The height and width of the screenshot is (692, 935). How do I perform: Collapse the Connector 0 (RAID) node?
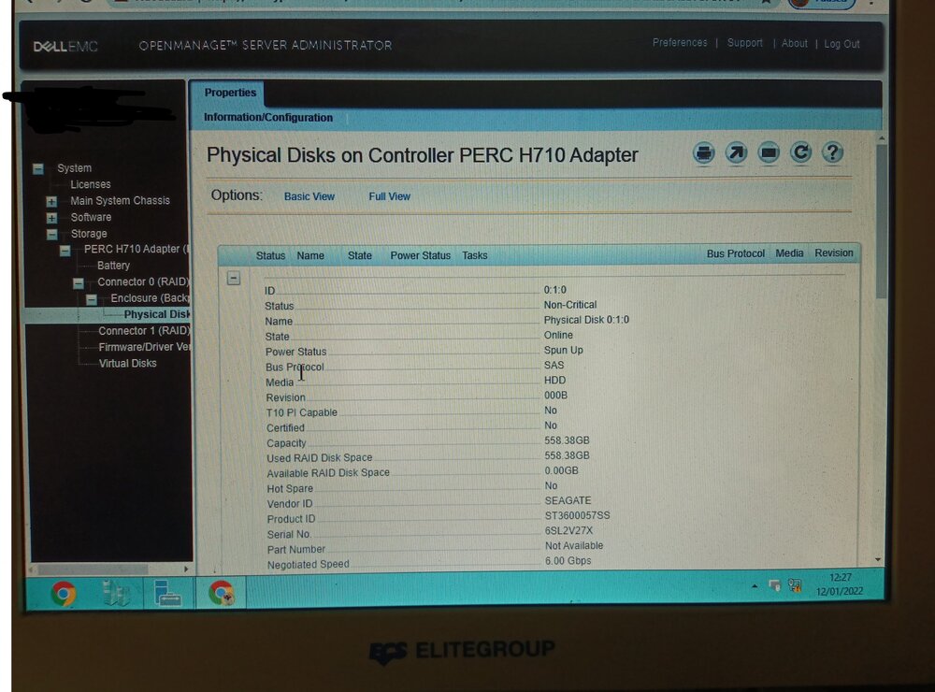point(79,283)
